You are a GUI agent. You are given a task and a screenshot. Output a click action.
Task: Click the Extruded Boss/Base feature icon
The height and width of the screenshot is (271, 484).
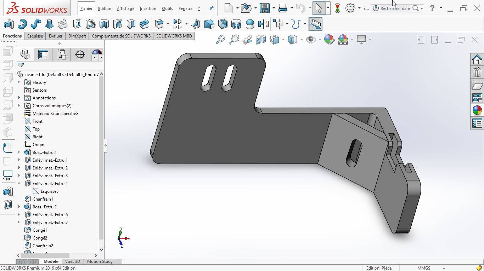[9, 24]
